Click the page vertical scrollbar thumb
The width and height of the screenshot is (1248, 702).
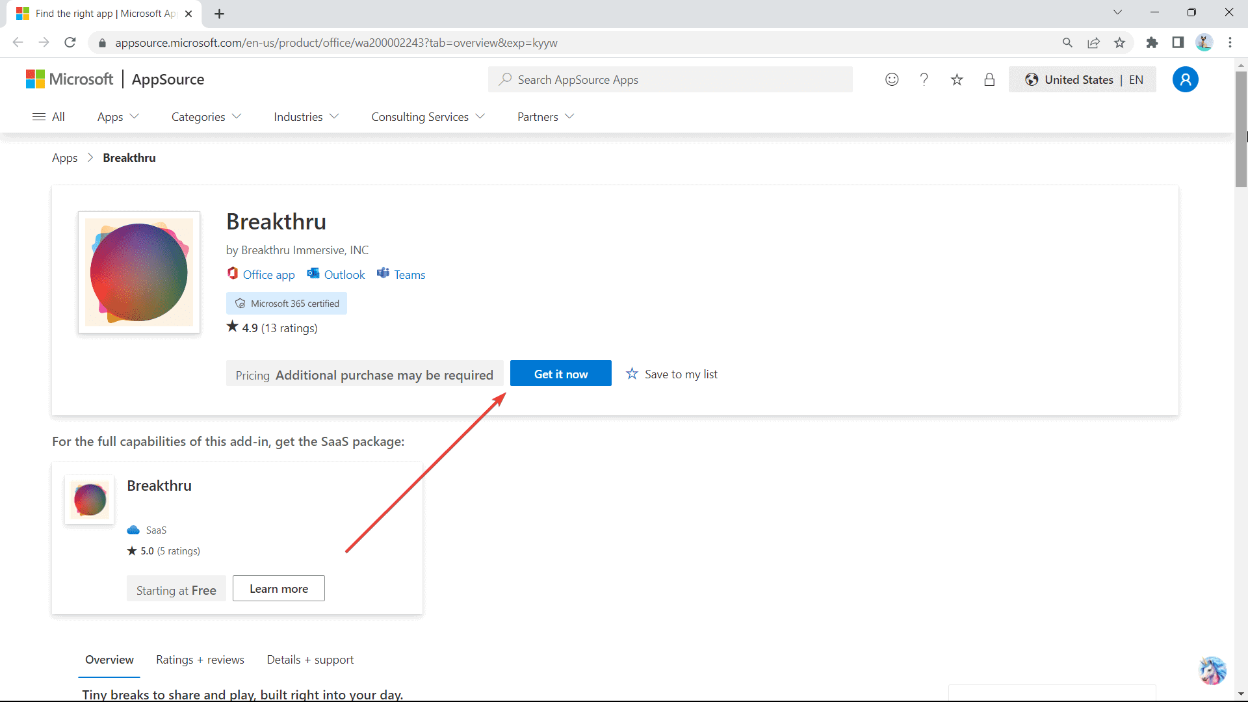[x=1241, y=130]
